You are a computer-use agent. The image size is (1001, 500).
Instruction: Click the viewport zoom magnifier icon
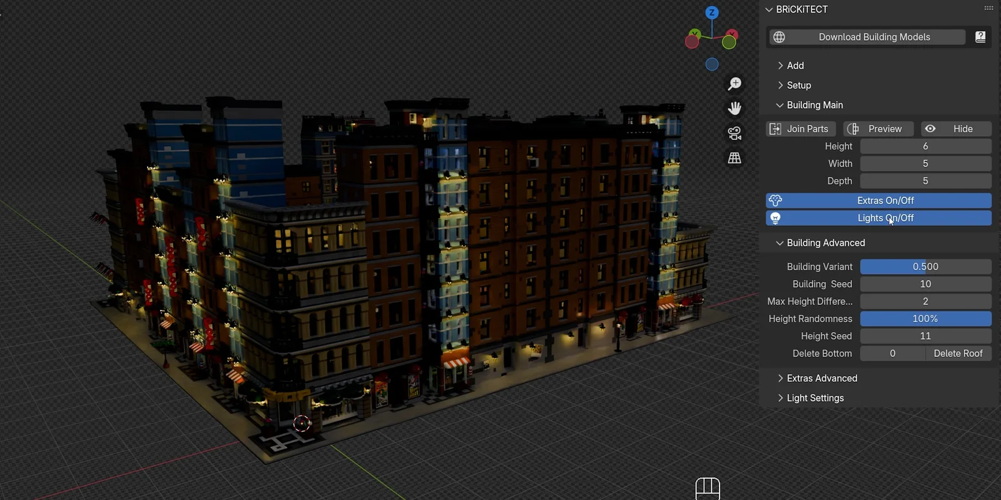click(x=734, y=84)
